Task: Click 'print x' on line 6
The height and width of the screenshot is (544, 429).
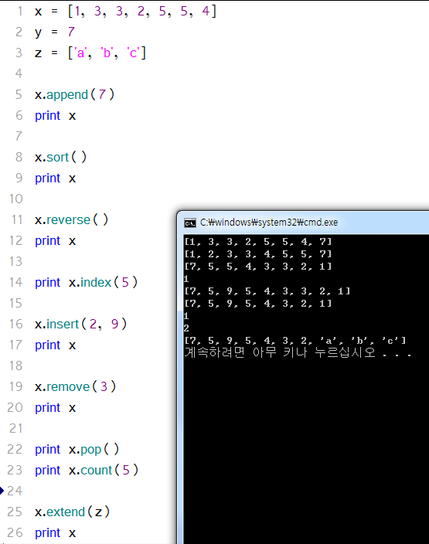Action: pos(55,116)
